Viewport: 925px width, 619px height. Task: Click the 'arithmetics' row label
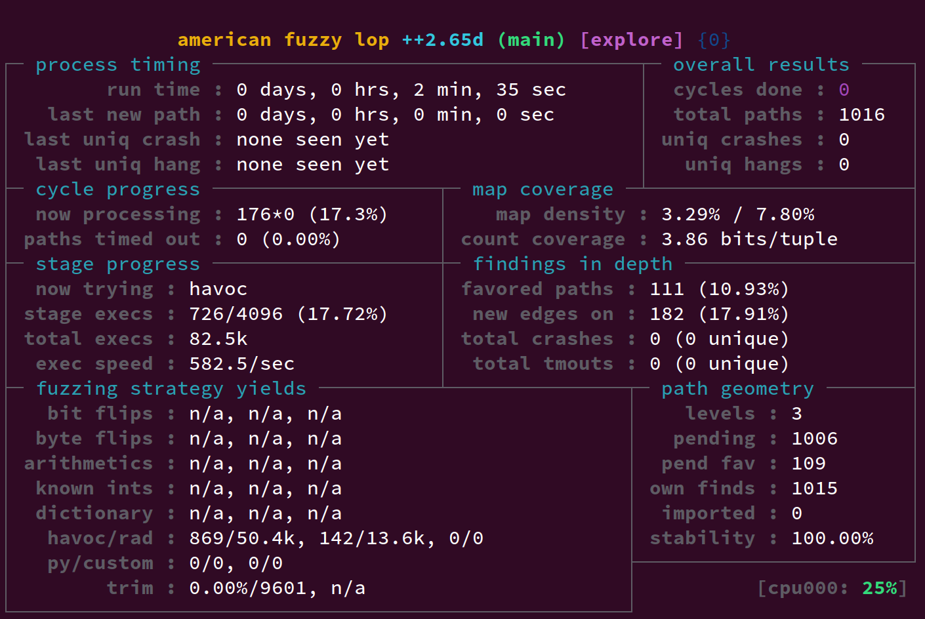[89, 464]
